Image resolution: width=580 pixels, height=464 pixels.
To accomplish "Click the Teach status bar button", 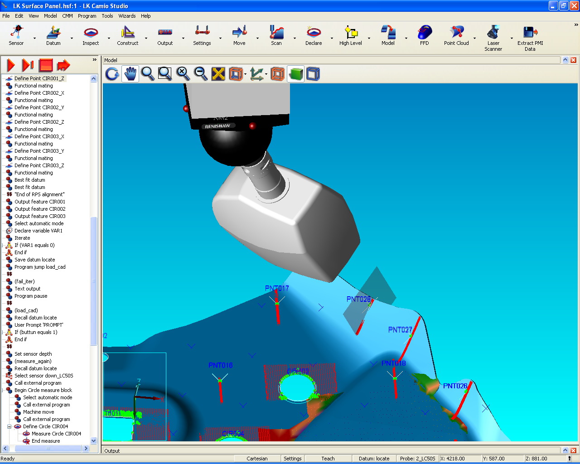I will 328,459.
